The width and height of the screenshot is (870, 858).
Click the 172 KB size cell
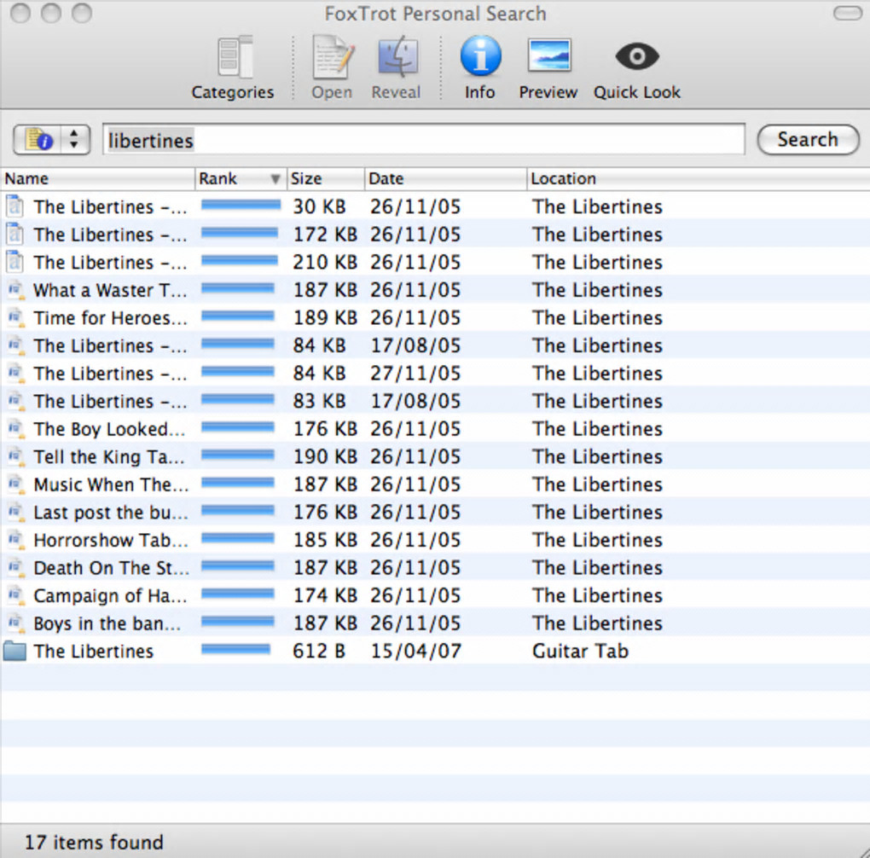[x=325, y=235]
